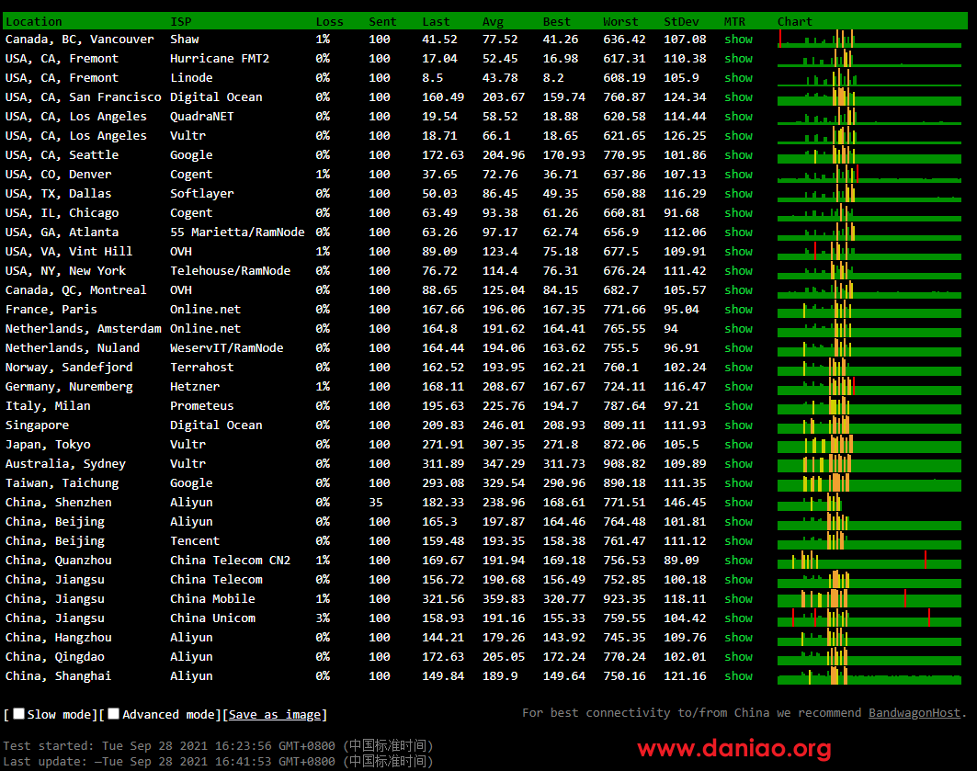
Task: Show MTR for Beijing Aliyun row
Action: click(x=738, y=522)
